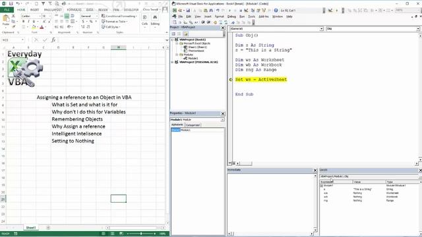The image size is (422, 237).
Task: Close the Properties - Module1 pane
Action: 223,114
